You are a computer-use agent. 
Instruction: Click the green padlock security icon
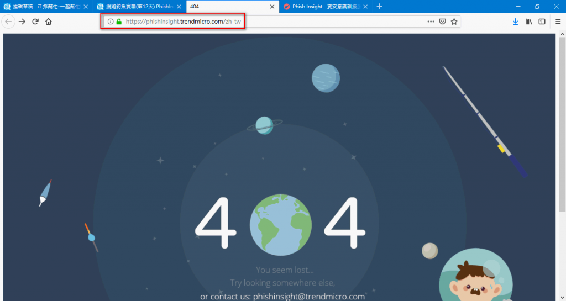(x=119, y=22)
